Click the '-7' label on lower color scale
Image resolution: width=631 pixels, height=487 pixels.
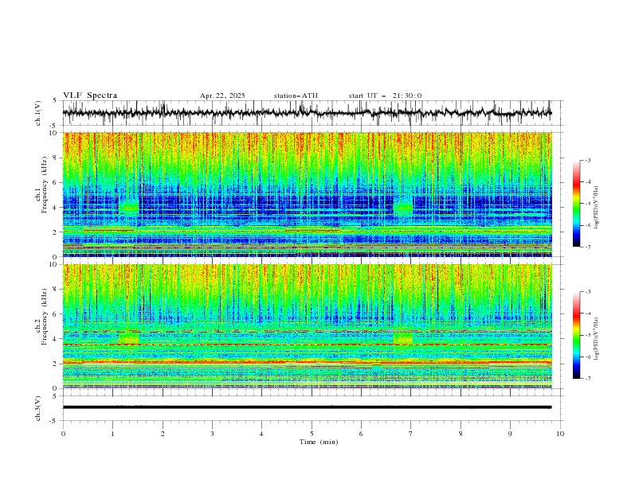point(587,379)
